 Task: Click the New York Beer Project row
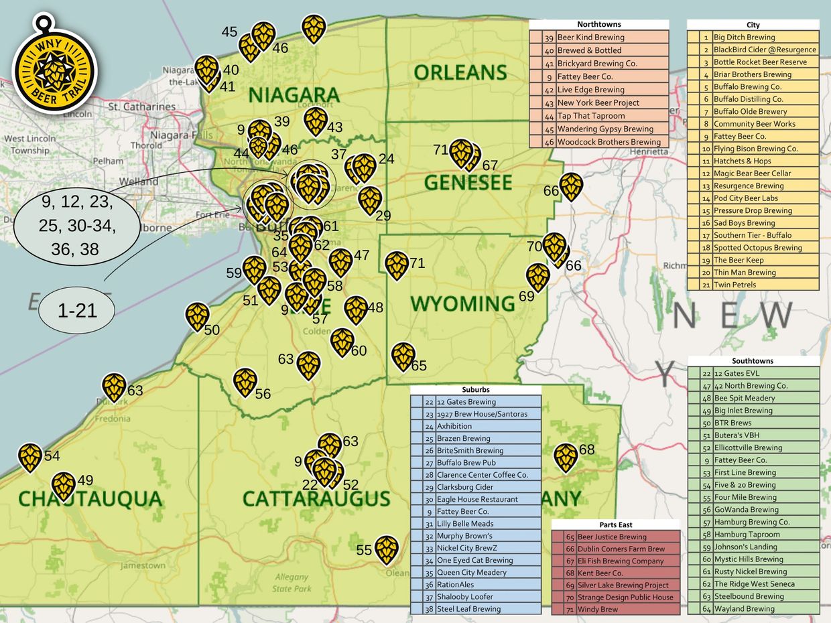[599, 102]
